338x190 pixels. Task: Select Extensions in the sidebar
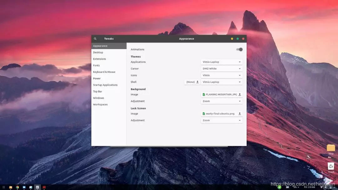pos(109,59)
